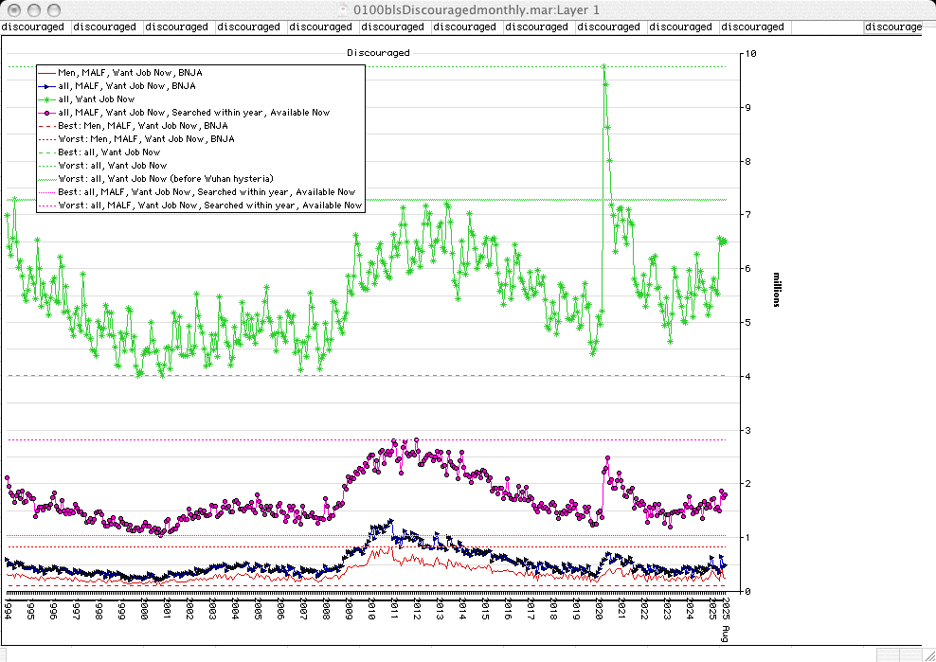The image size is (936, 662).
Task: Click solid red line sample in legend
Action: tap(47, 72)
